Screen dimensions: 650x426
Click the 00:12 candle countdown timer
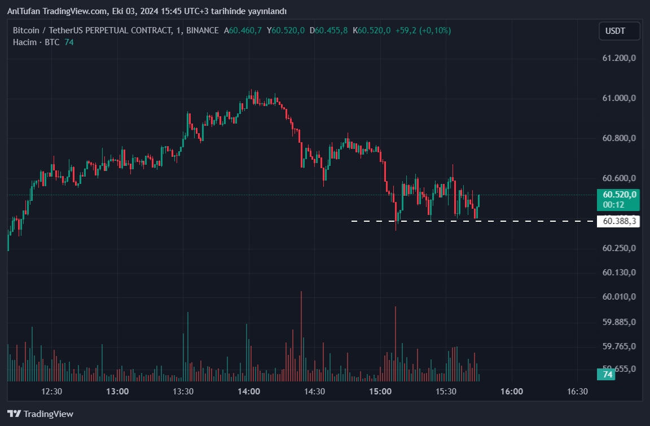coord(613,204)
